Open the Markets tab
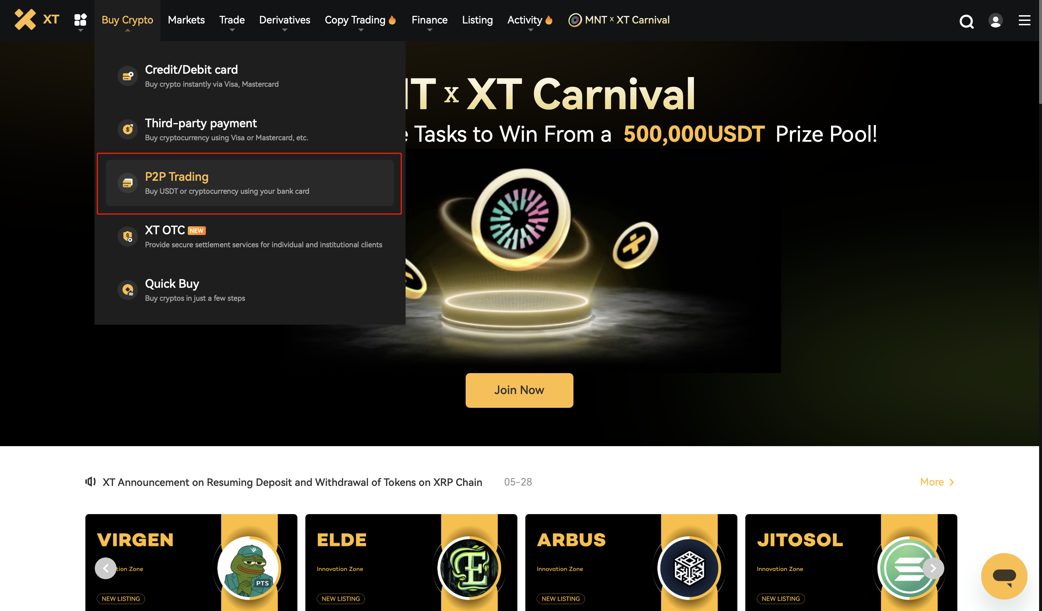The width and height of the screenshot is (1042, 611). [186, 20]
